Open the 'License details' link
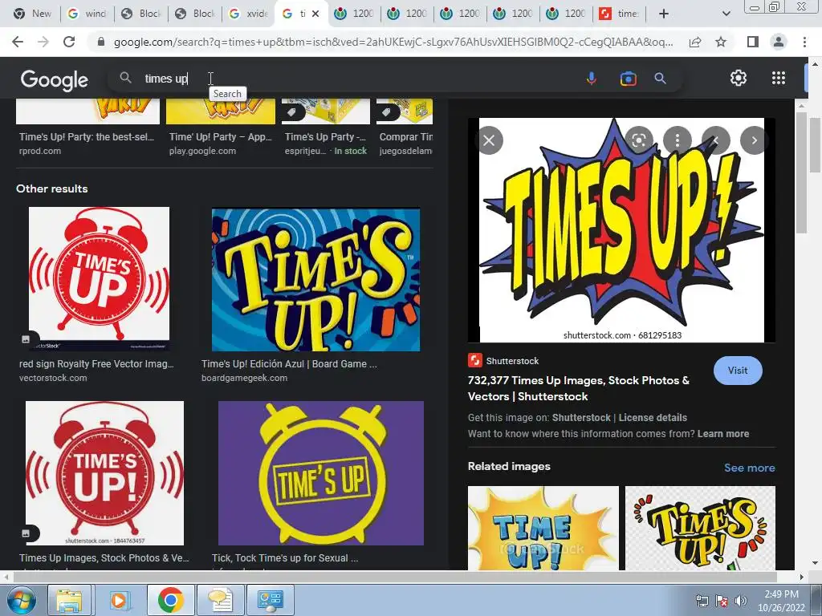The image size is (822, 616). pyautogui.click(x=653, y=417)
